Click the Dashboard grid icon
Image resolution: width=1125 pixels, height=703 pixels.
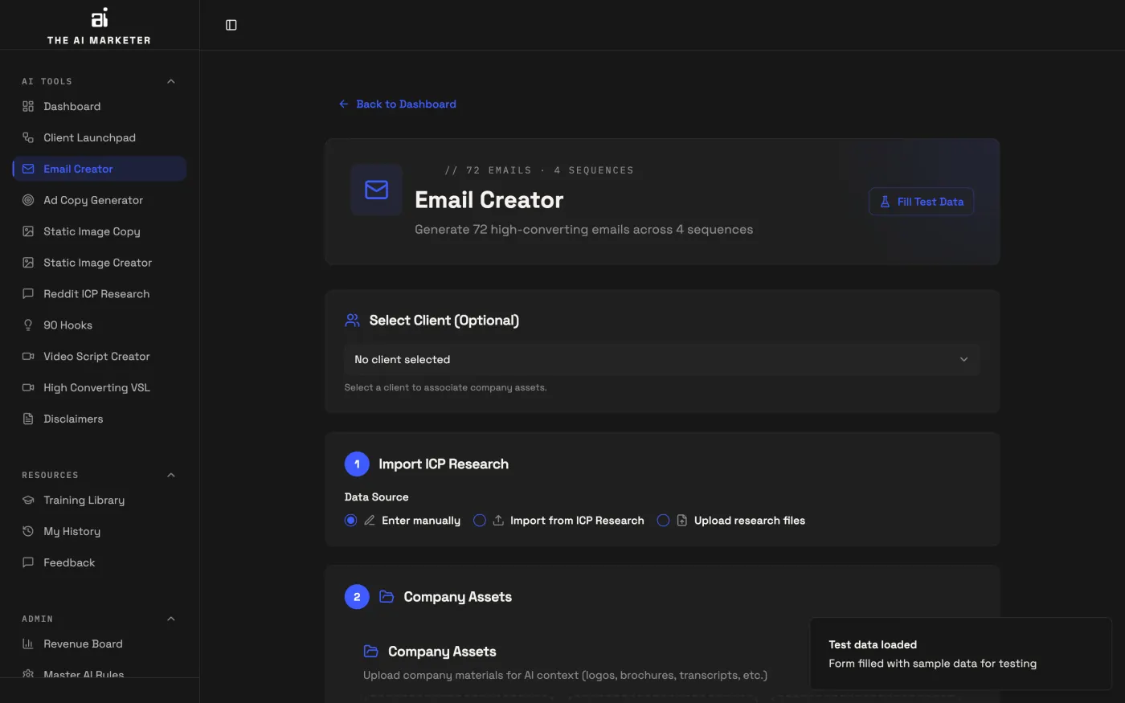(x=28, y=106)
